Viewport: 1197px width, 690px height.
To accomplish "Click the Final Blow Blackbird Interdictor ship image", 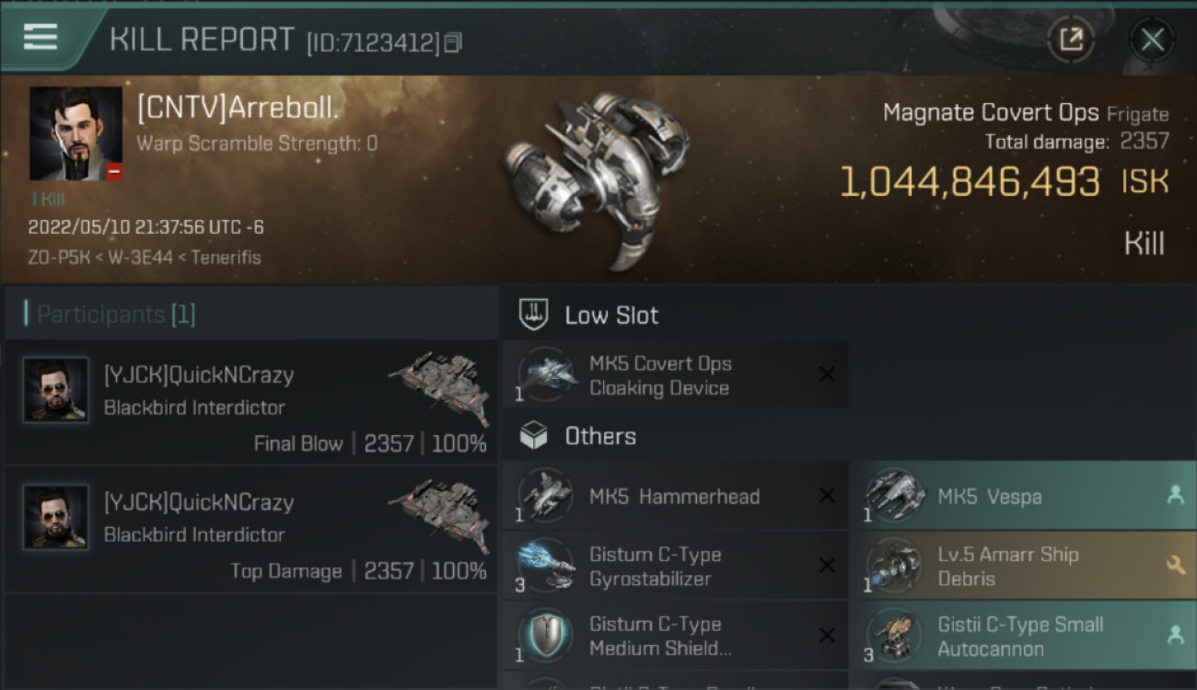I will coord(438,377).
